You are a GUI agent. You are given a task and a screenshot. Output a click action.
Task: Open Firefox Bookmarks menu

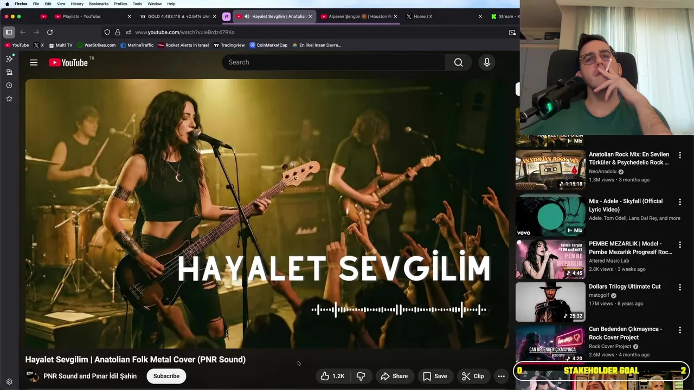[x=99, y=4]
